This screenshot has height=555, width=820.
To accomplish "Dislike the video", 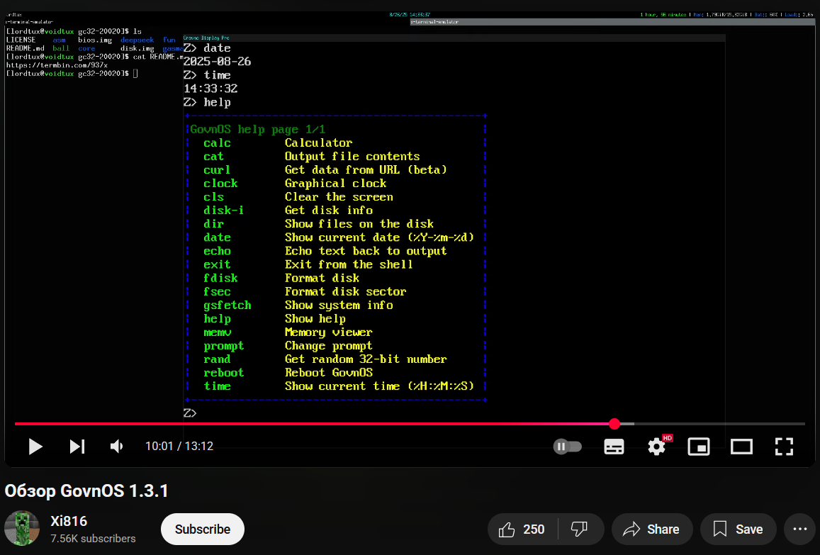I will pos(580,529).
